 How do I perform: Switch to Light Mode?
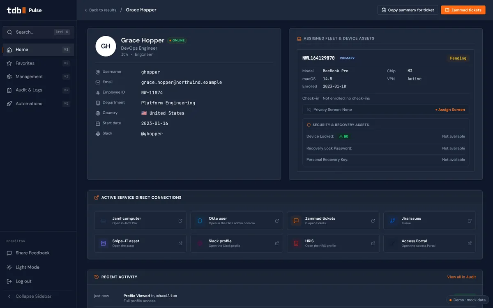[38, 267]
